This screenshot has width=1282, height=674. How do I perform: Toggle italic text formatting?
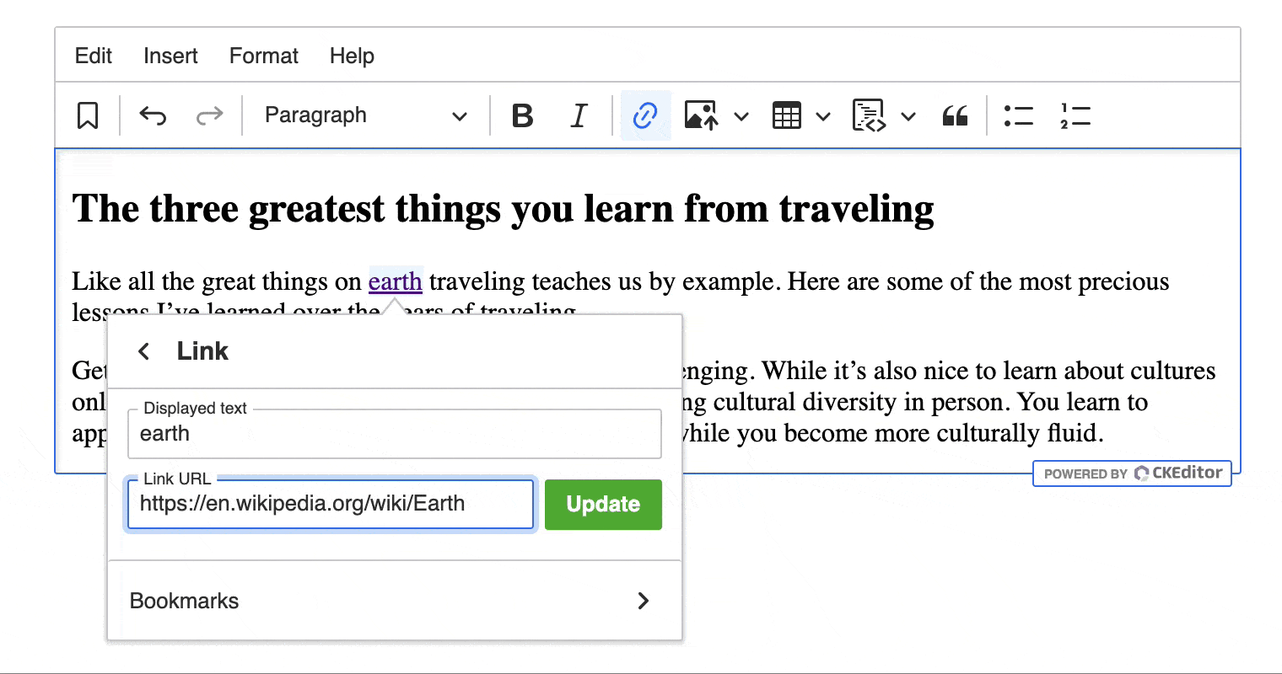click(x=578, y=115)
